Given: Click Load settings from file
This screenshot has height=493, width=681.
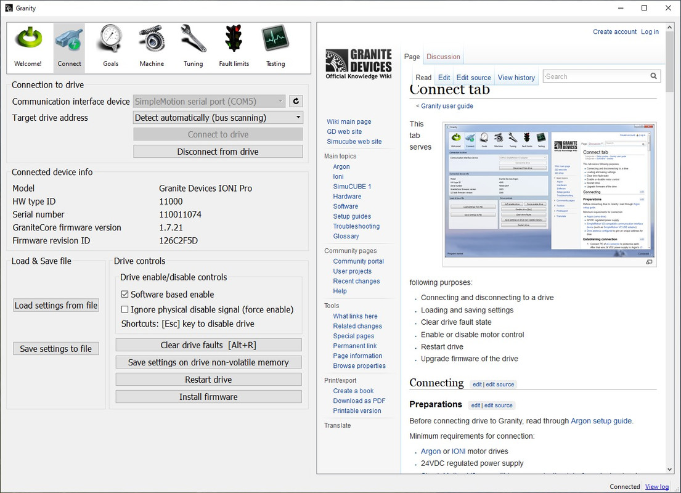Looking at the screenshot, I should [56, 306].
